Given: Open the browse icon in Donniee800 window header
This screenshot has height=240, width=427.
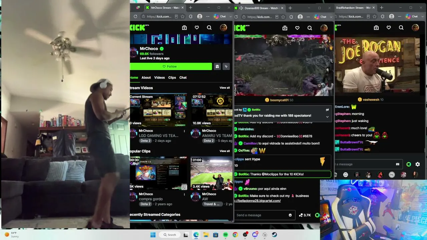Looking at the screenshot, I should point(285,28).
